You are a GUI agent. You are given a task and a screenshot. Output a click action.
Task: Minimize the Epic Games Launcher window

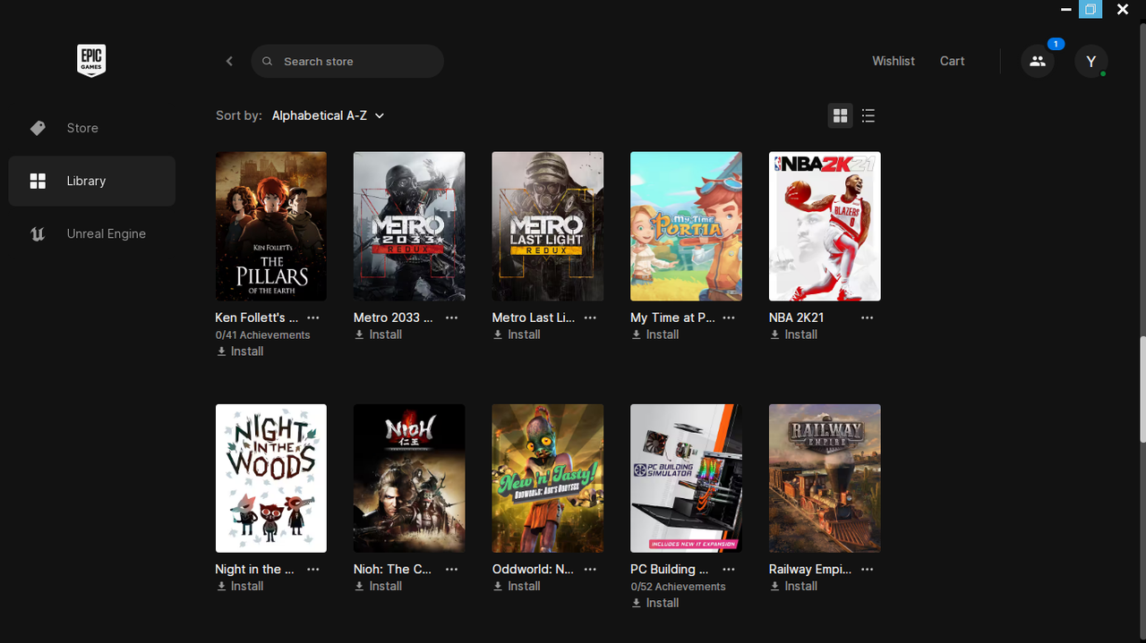point(1065,10)
